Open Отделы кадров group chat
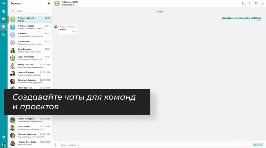 pos(30,27)
